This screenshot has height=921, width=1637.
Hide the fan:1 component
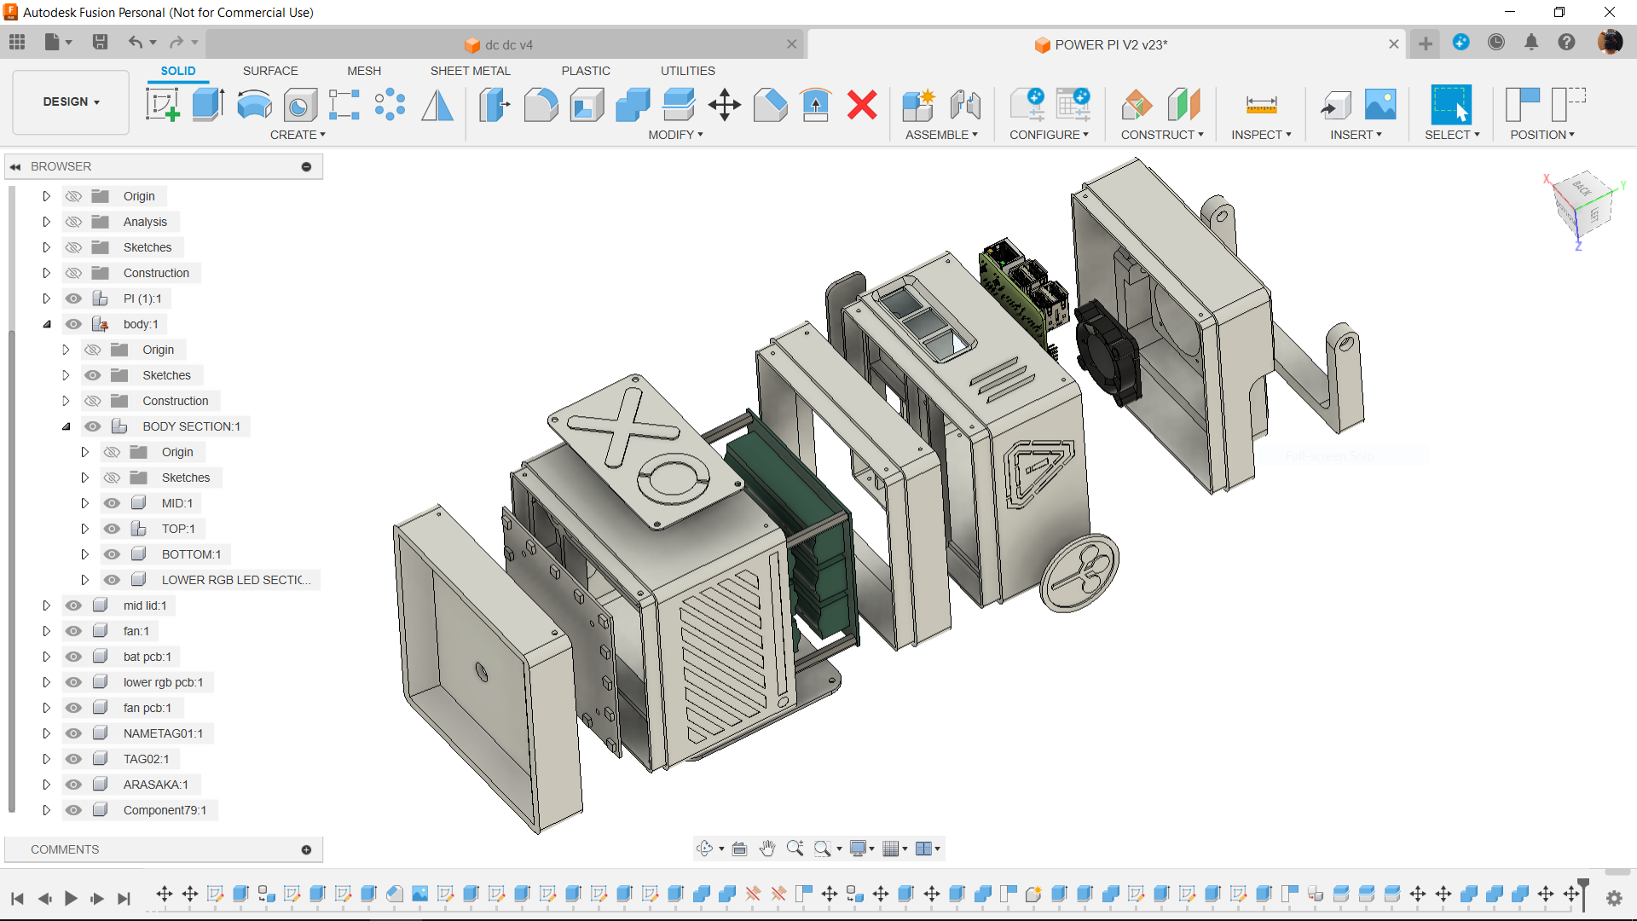pos(74,631)
